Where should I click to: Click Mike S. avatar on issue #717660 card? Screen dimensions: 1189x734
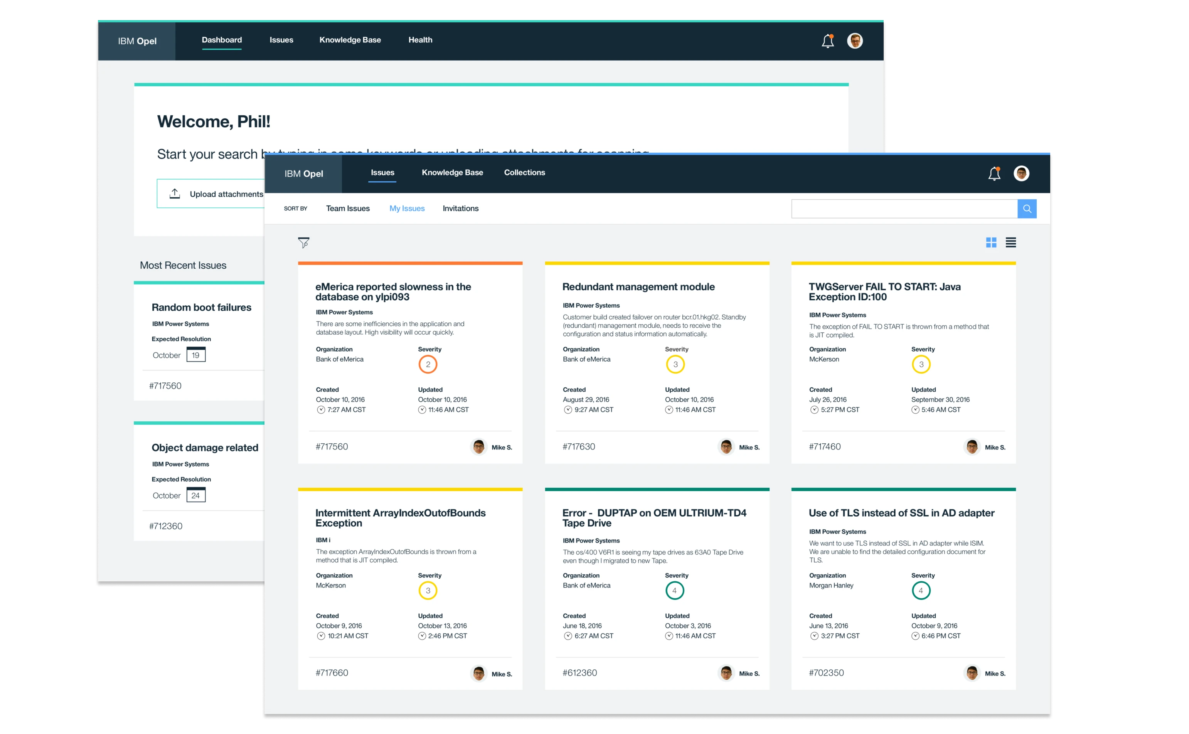[x=479, y=673]
